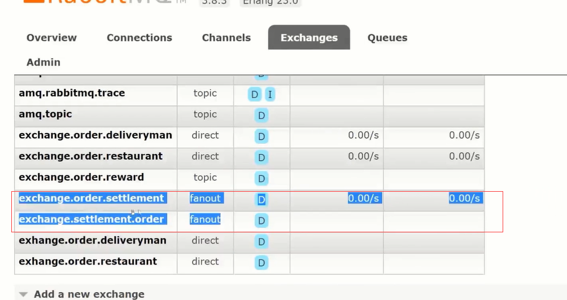567x300 pixels.
Task: Click direct type of exhange.order.restaurant
Action: pos(205,261)
